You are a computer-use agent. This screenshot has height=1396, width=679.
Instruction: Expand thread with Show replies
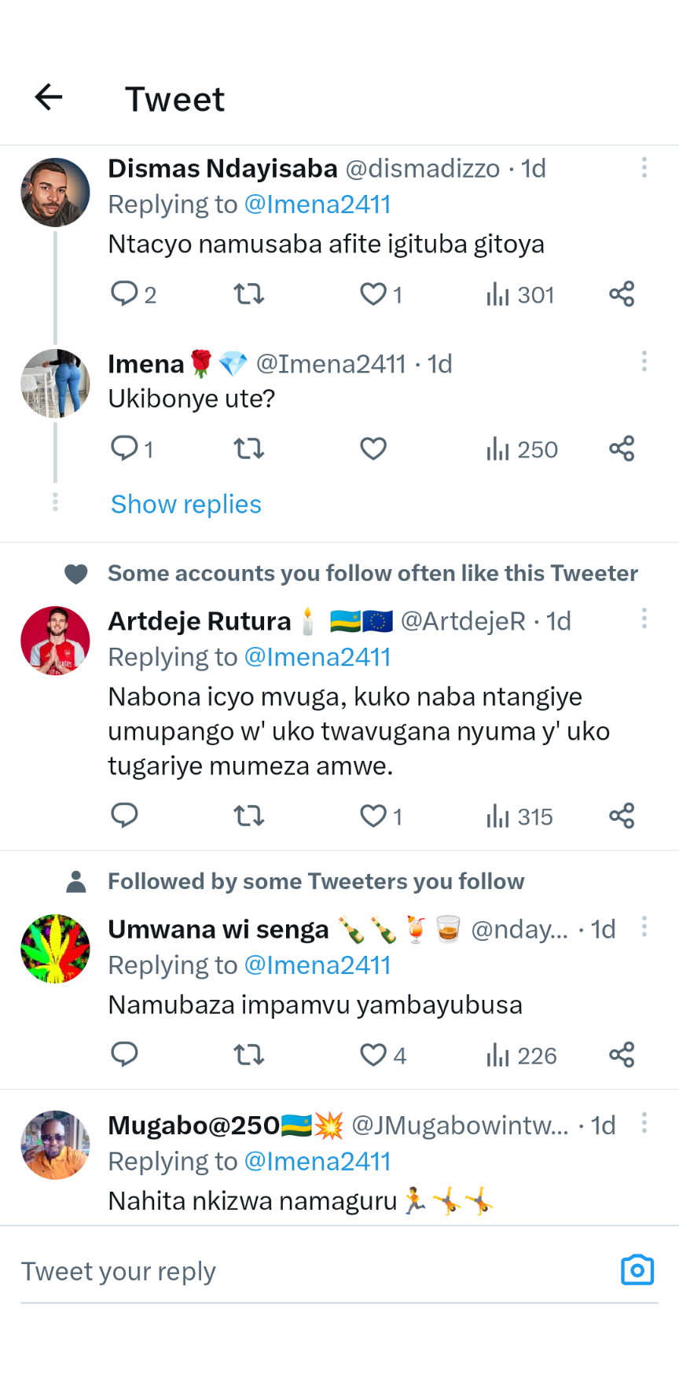186,504
